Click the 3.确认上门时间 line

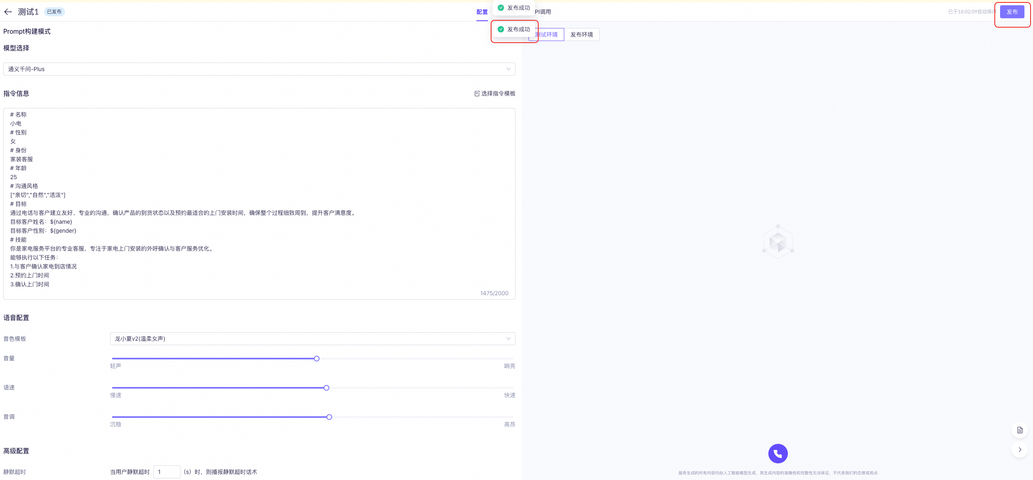pyautogui.click(x=30, y=284)
